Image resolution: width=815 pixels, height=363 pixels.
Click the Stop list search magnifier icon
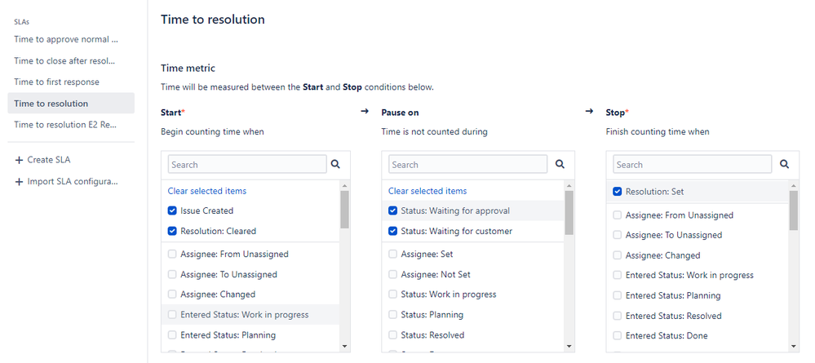tap(784, 164)
